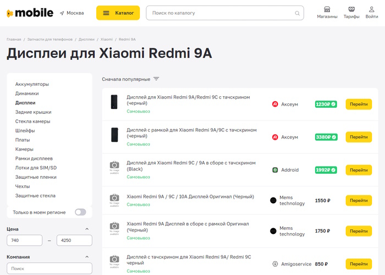Open thumbnail of Redmi 9A/Redmi 9C display
The height and width of the screenshot is (275, 385).
point(114,102)
